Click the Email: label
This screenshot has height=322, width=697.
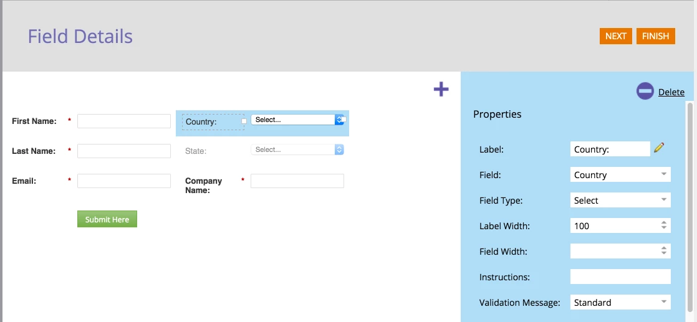(x=24, y=181)
